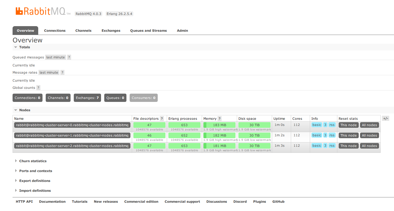Open the HTTP API link

[24, 202]
